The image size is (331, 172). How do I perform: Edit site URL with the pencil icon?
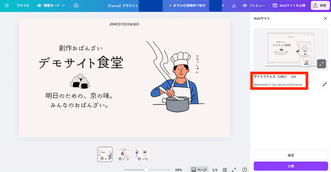(324, 84)
